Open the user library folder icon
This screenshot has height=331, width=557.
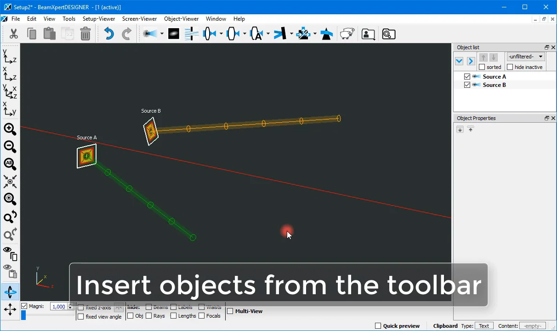pos(368,34)
